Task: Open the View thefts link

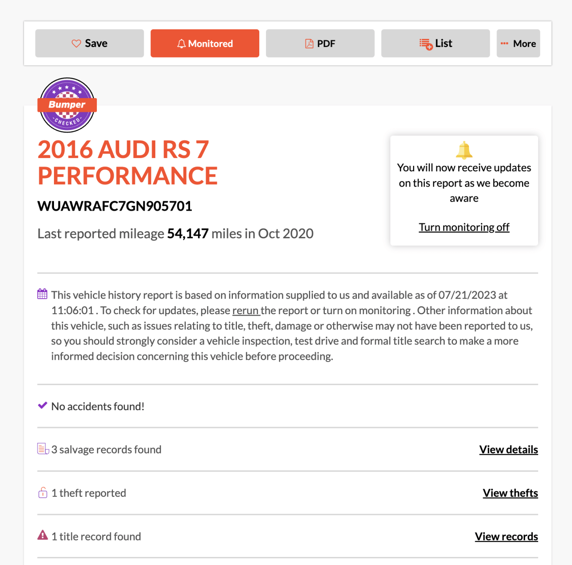Action: pyautogui.click(x=510, y=493)
